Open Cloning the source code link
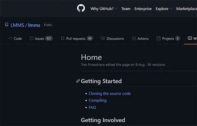 tap(110, 93)
